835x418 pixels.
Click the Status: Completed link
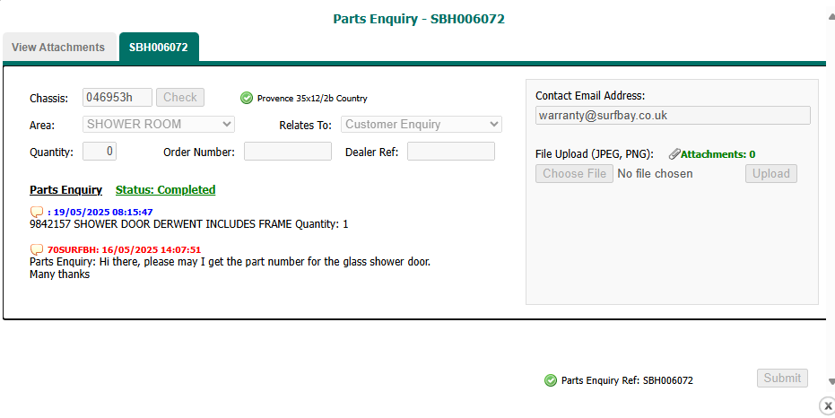pyautogui.click(x=166, y=190)
